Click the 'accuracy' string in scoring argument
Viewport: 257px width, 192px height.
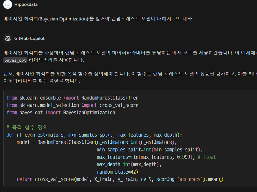[x=190, y=179]
